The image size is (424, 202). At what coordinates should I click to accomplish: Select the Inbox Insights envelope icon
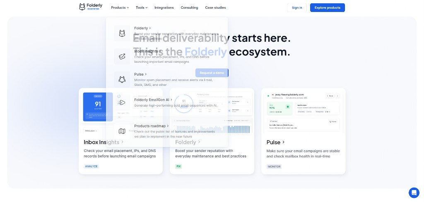point(122,56)
